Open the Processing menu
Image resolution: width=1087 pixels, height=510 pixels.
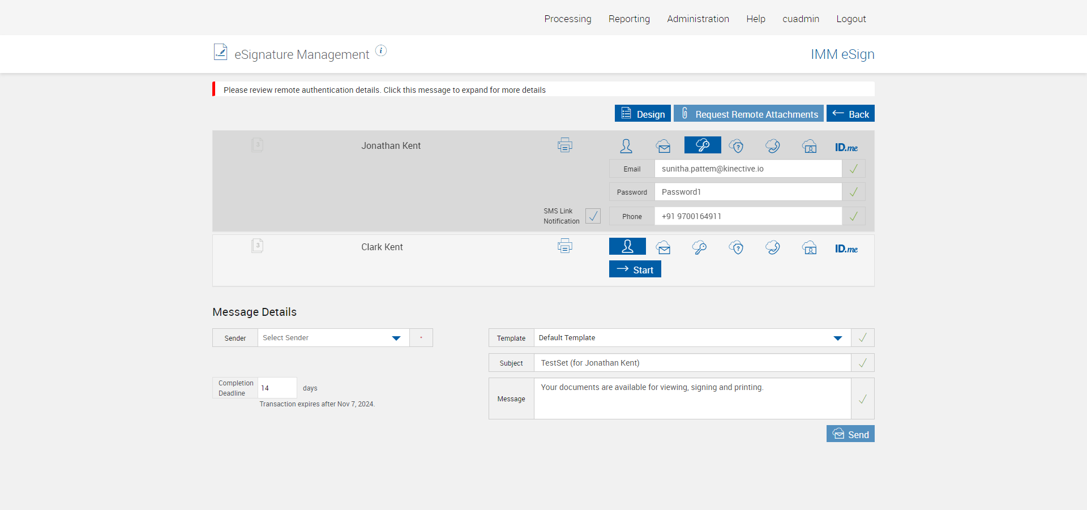click(567, 19)
